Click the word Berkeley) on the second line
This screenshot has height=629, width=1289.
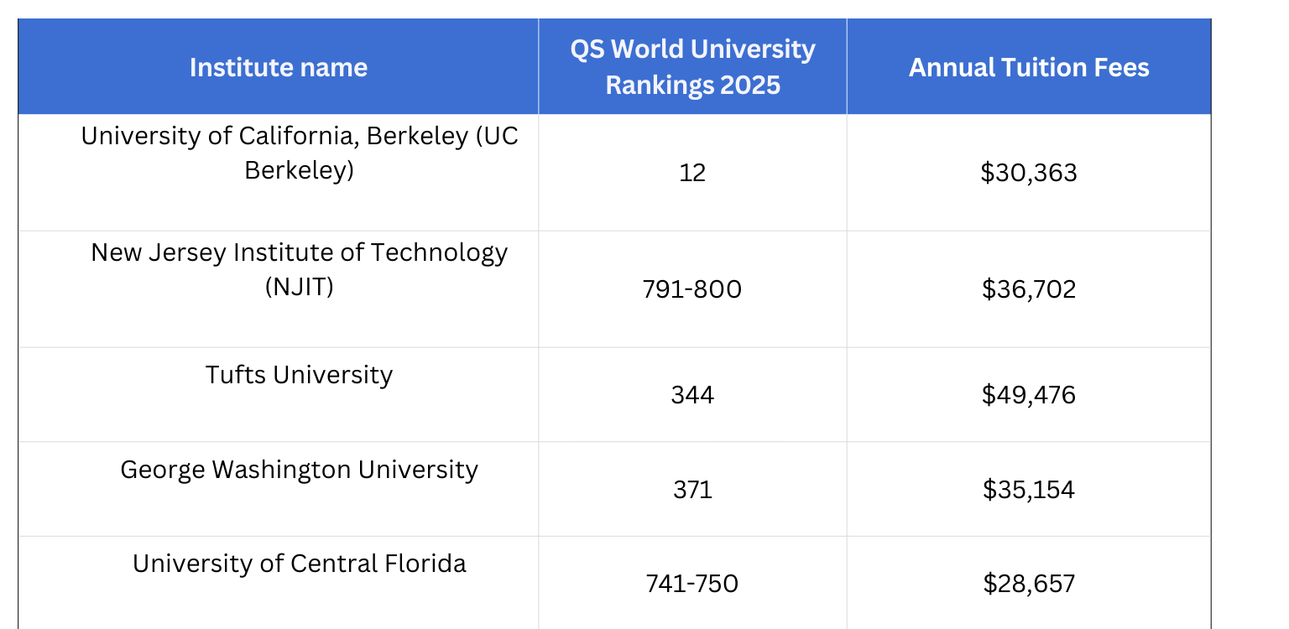pyautogui.click(x=300, y=170)
